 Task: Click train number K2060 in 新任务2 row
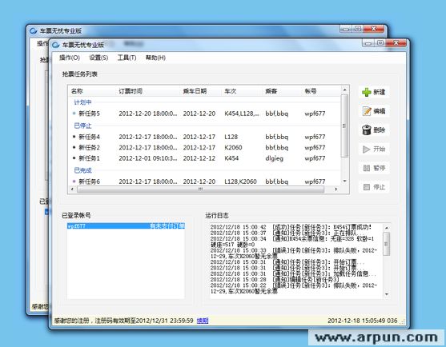coord(233,148)
